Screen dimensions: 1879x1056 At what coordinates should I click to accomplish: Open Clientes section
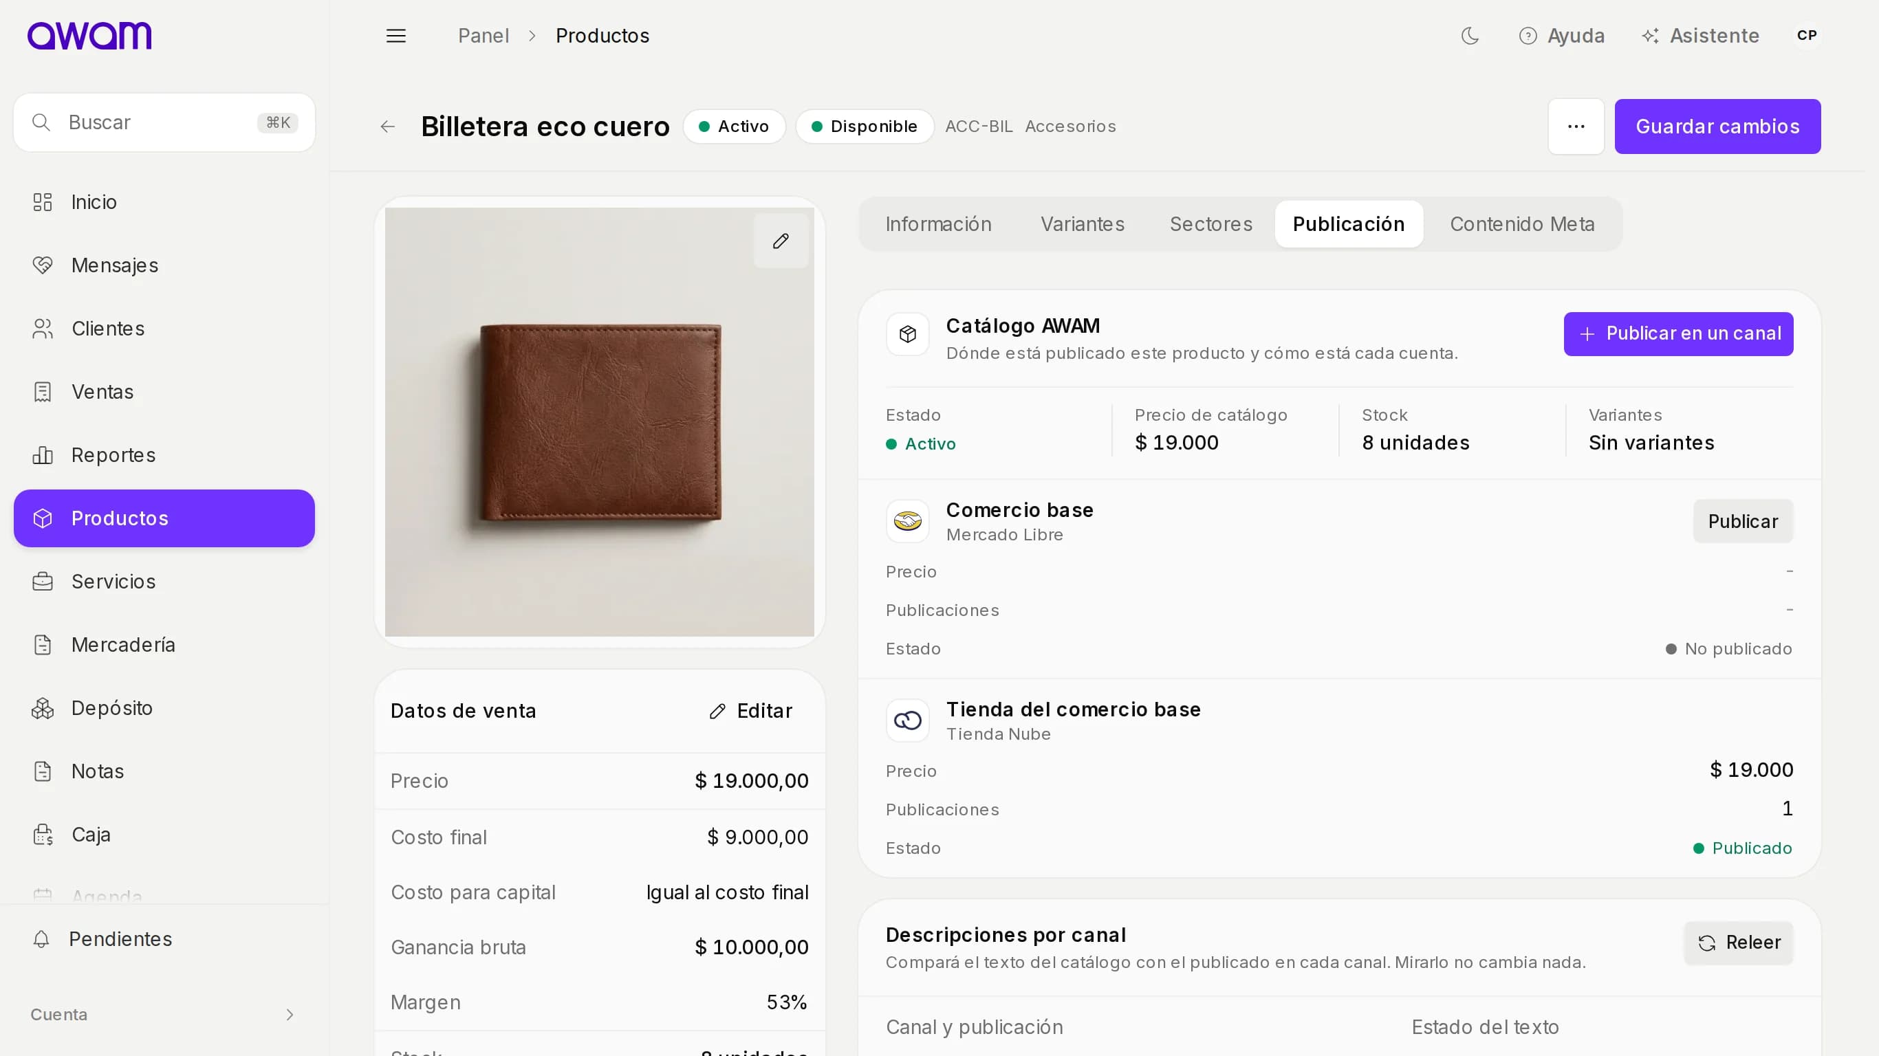coord(164,329)
